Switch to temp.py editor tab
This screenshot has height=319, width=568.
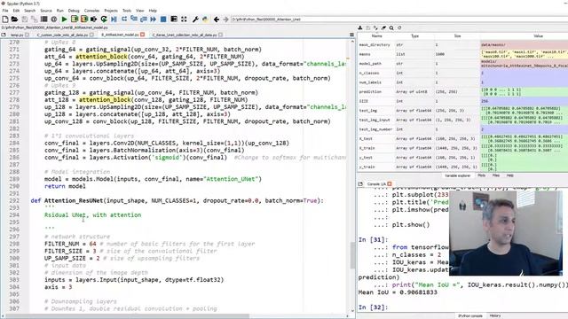tap(17, 35)
